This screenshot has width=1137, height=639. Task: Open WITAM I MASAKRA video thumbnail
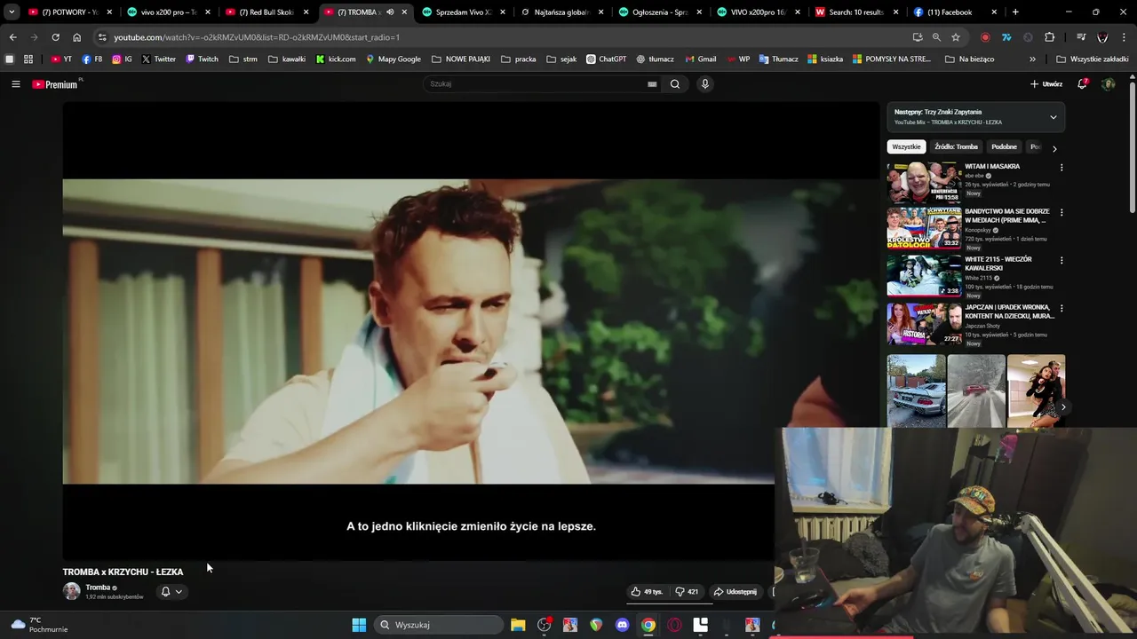pyautogui.click(x=924, y=182)
